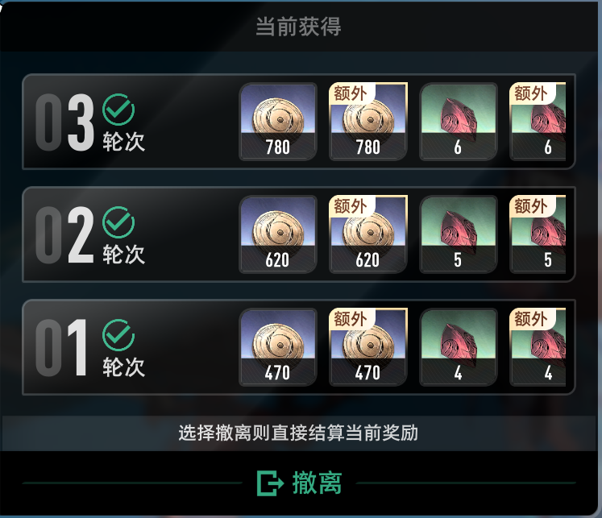
Task: Select the 03 轮次 round row
Action: click(299, 122)
